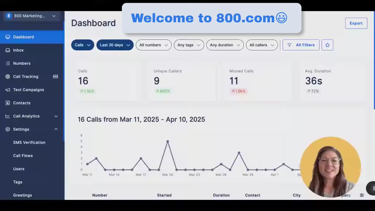Collapse the Settings submenu
Viewport: 375px width, 211px height.
56,129
